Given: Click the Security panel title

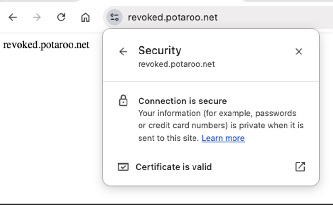Looking at the screenshot, I should pos(160,51).
